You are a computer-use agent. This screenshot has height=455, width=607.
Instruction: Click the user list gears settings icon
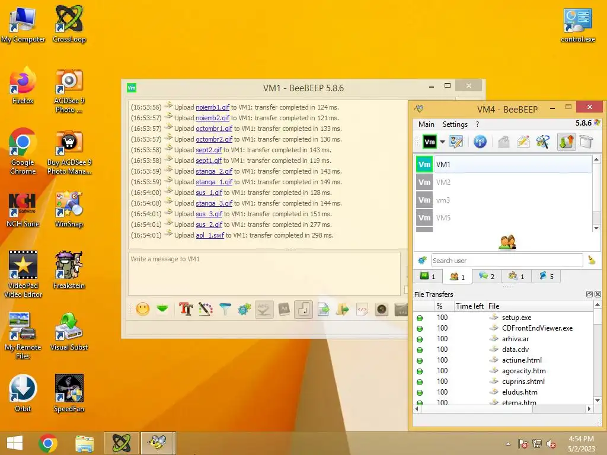coord(422,260)
